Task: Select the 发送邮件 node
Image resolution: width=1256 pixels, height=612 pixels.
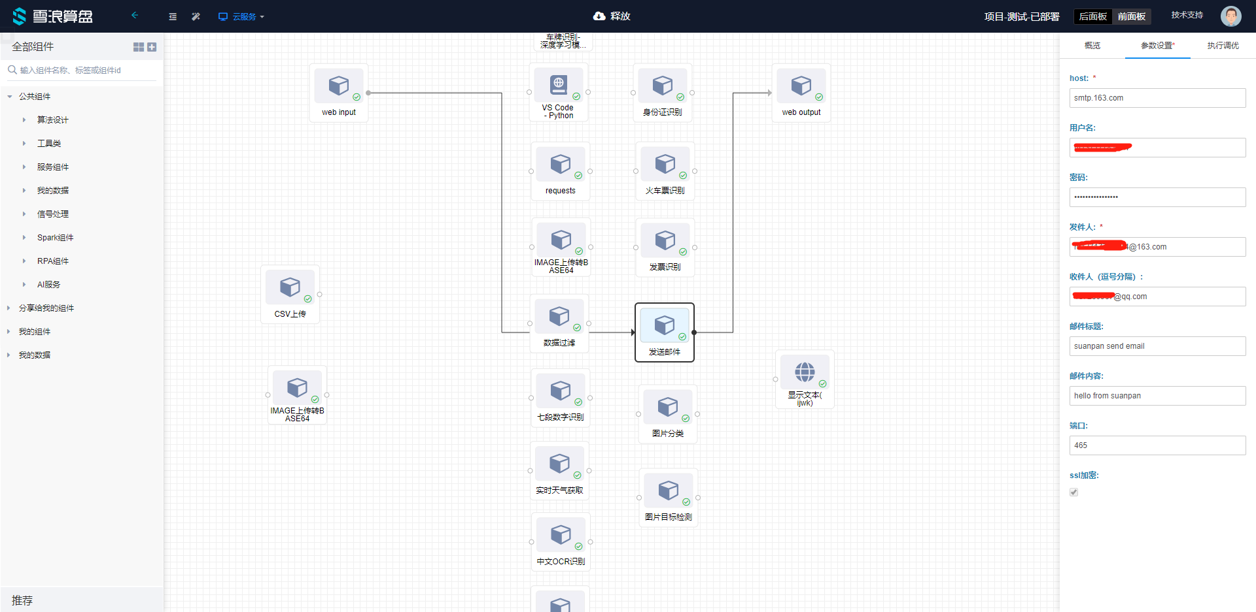Action: [665, 332]
